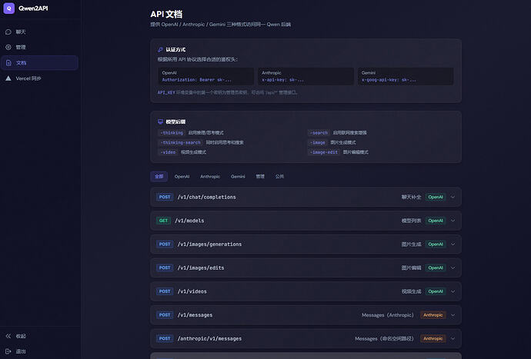531x359 pixels.
Task: Click the -video suffix tag
Action: [168, 153]
